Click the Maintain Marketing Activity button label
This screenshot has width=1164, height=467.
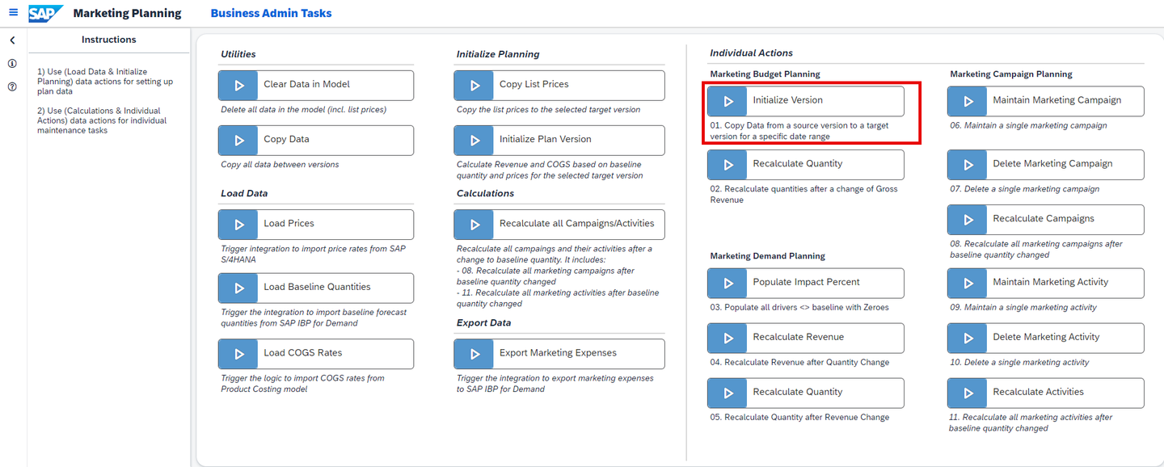[1051, 282]
